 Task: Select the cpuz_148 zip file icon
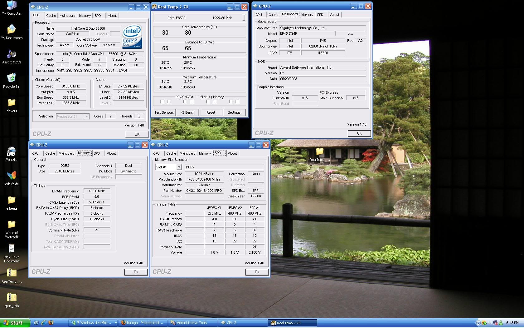[12, 300]
